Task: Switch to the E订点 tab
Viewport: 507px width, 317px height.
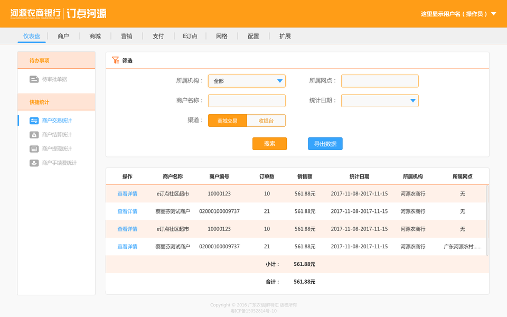Action: coord(190,36)
